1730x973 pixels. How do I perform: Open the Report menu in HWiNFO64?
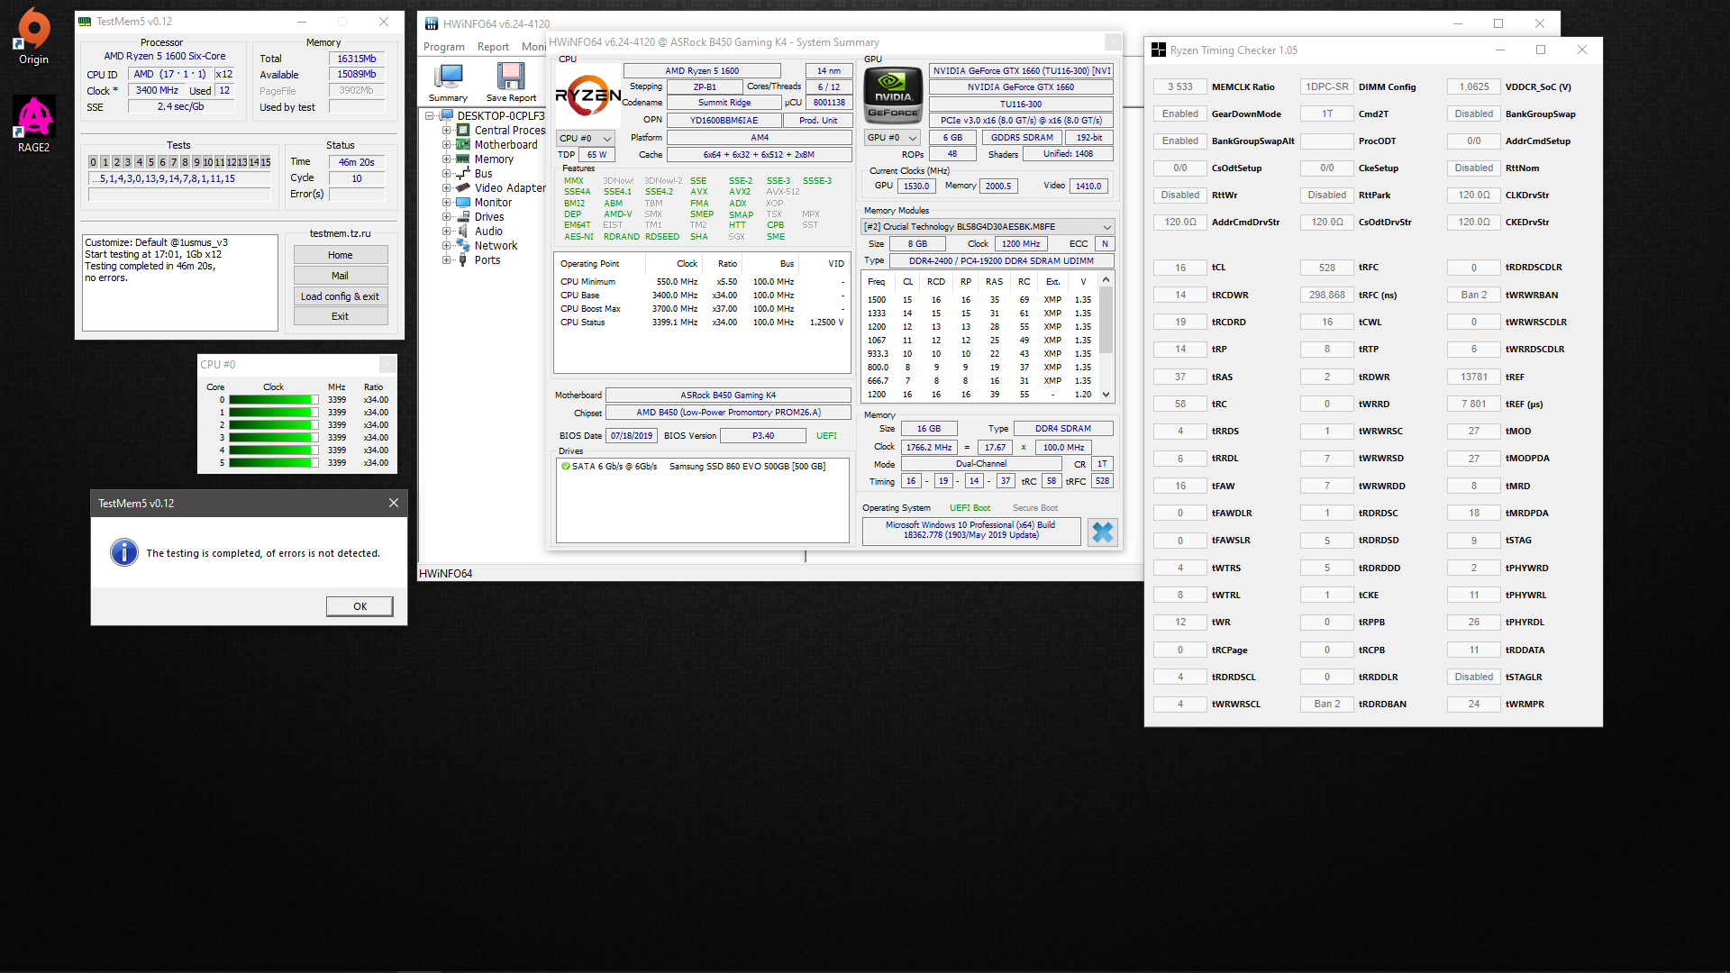click(x=493, y=47)
